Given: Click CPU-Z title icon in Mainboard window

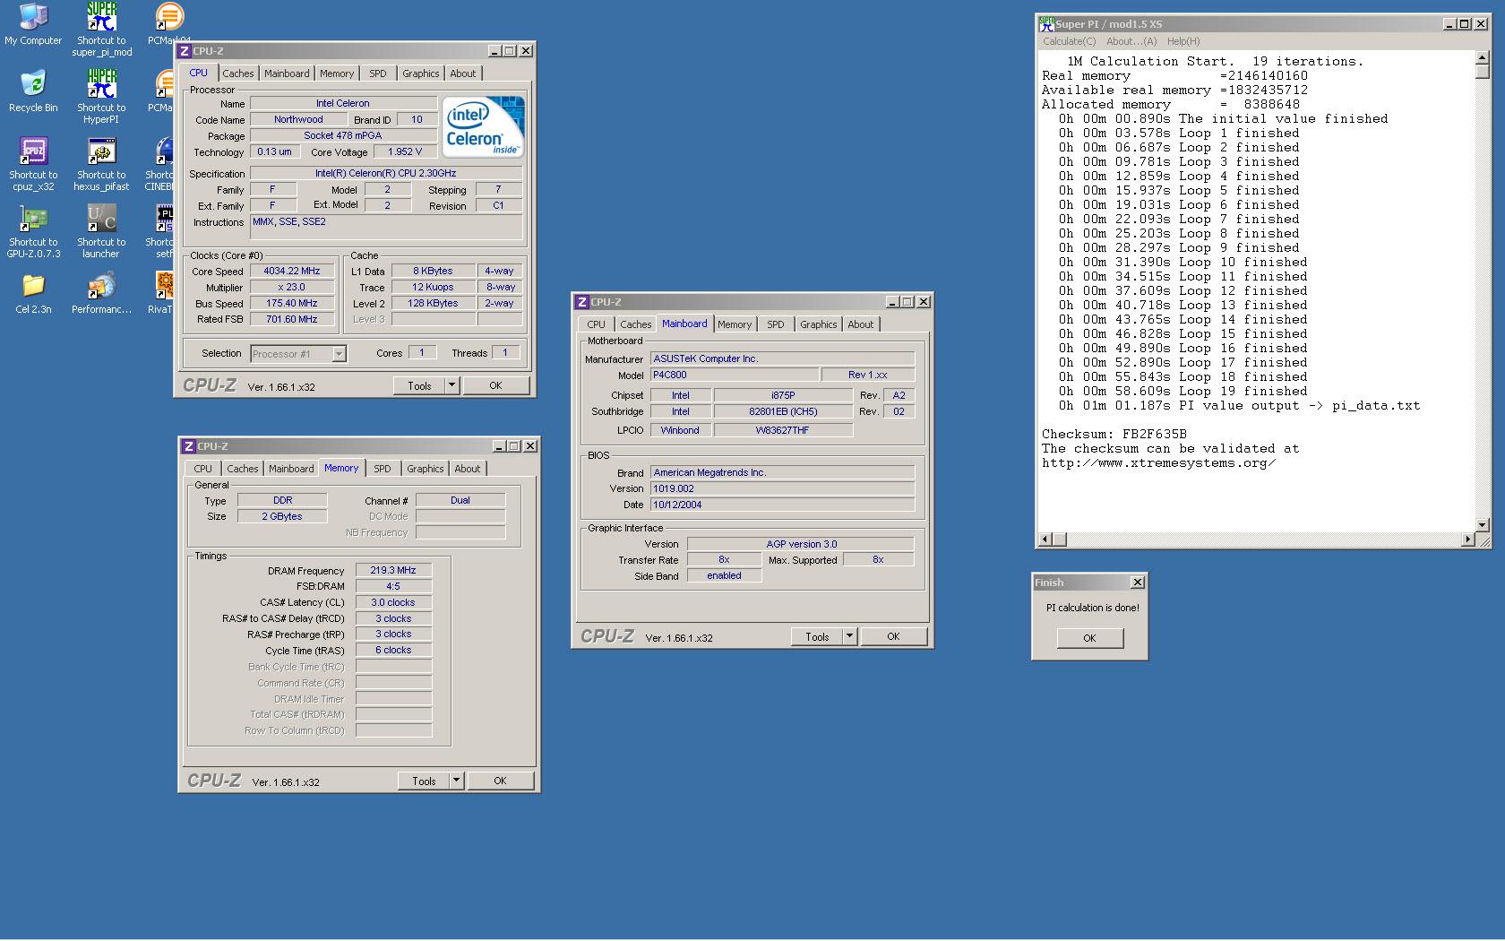Looking at the screenshot, I should (x=582, y=302).
